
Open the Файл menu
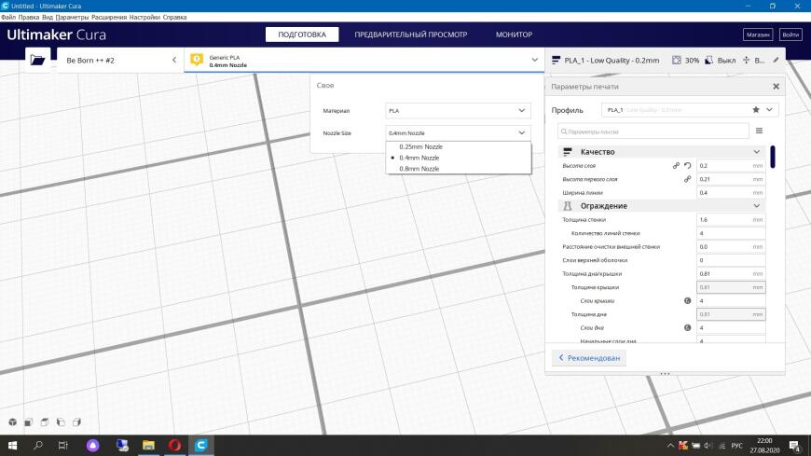(8, 17)
